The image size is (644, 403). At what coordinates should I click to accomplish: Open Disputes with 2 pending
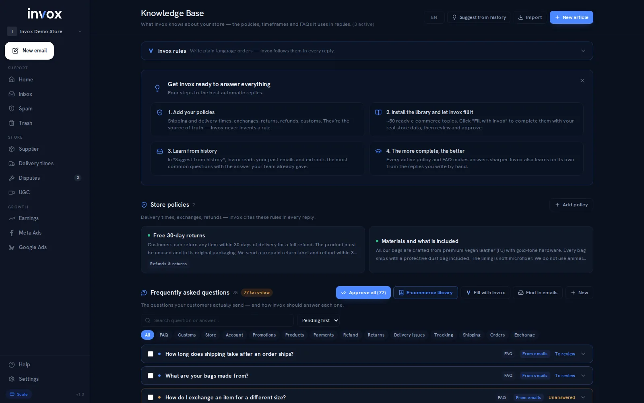(x=45, y=178)
